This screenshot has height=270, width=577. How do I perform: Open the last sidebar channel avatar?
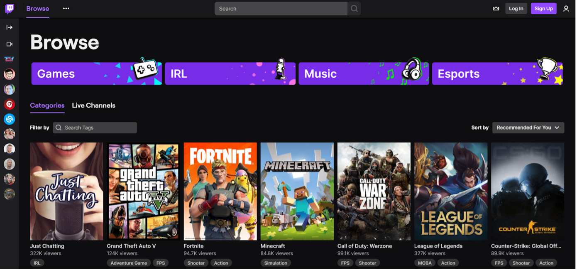tap(9, 194)
